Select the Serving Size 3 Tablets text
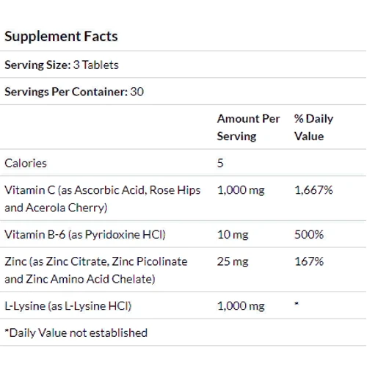Screen dimensions: 367x367 click(62, 65)
